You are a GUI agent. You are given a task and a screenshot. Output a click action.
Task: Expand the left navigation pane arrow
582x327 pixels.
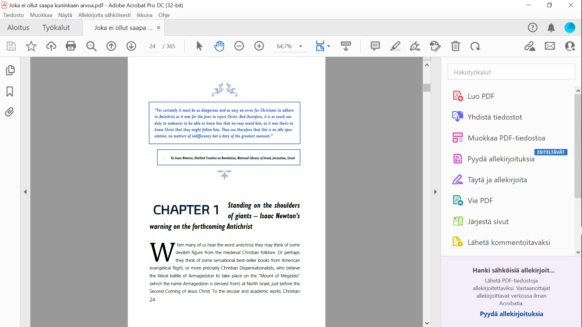25,192
